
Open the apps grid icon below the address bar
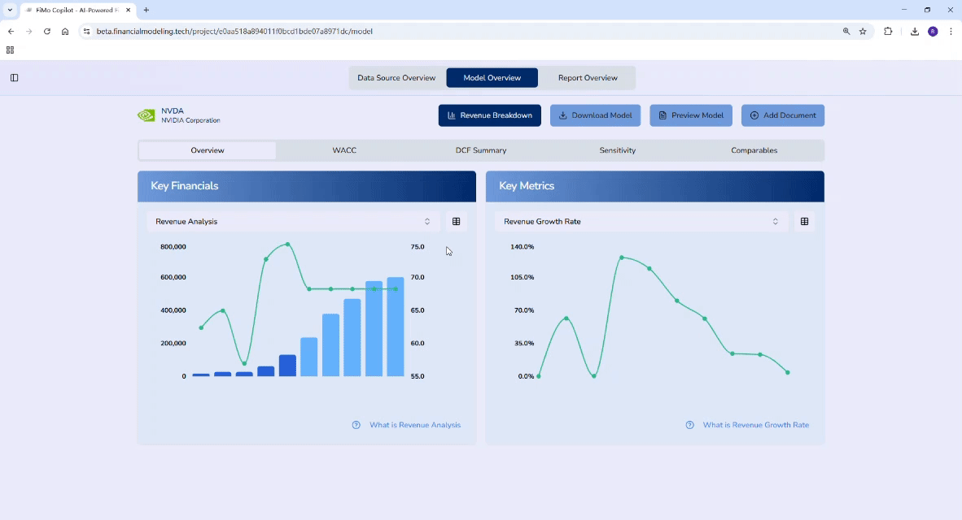tap(10, 50)
